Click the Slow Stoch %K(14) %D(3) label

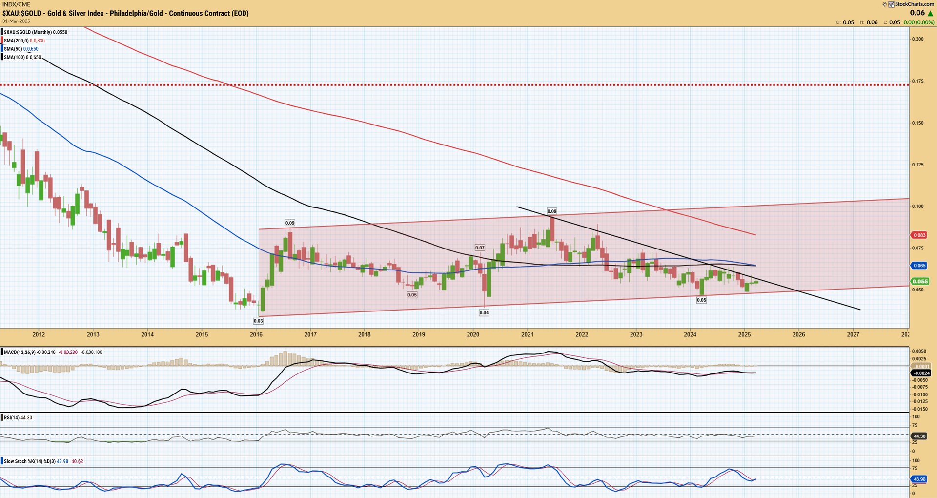[29, 461]
